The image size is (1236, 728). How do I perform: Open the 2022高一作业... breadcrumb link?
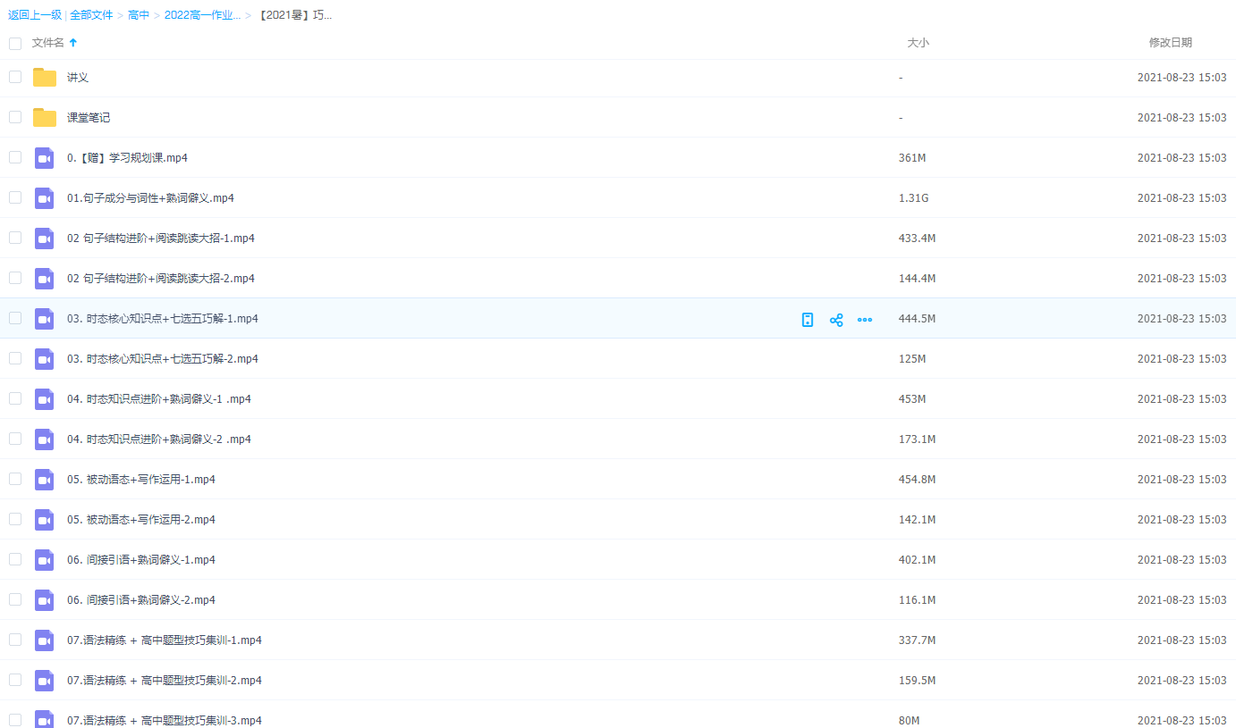click(202, 15)
